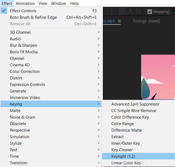Click the snapping options icon beside Snapping
This screenshot has width=175, height=167.
[173, 12]
